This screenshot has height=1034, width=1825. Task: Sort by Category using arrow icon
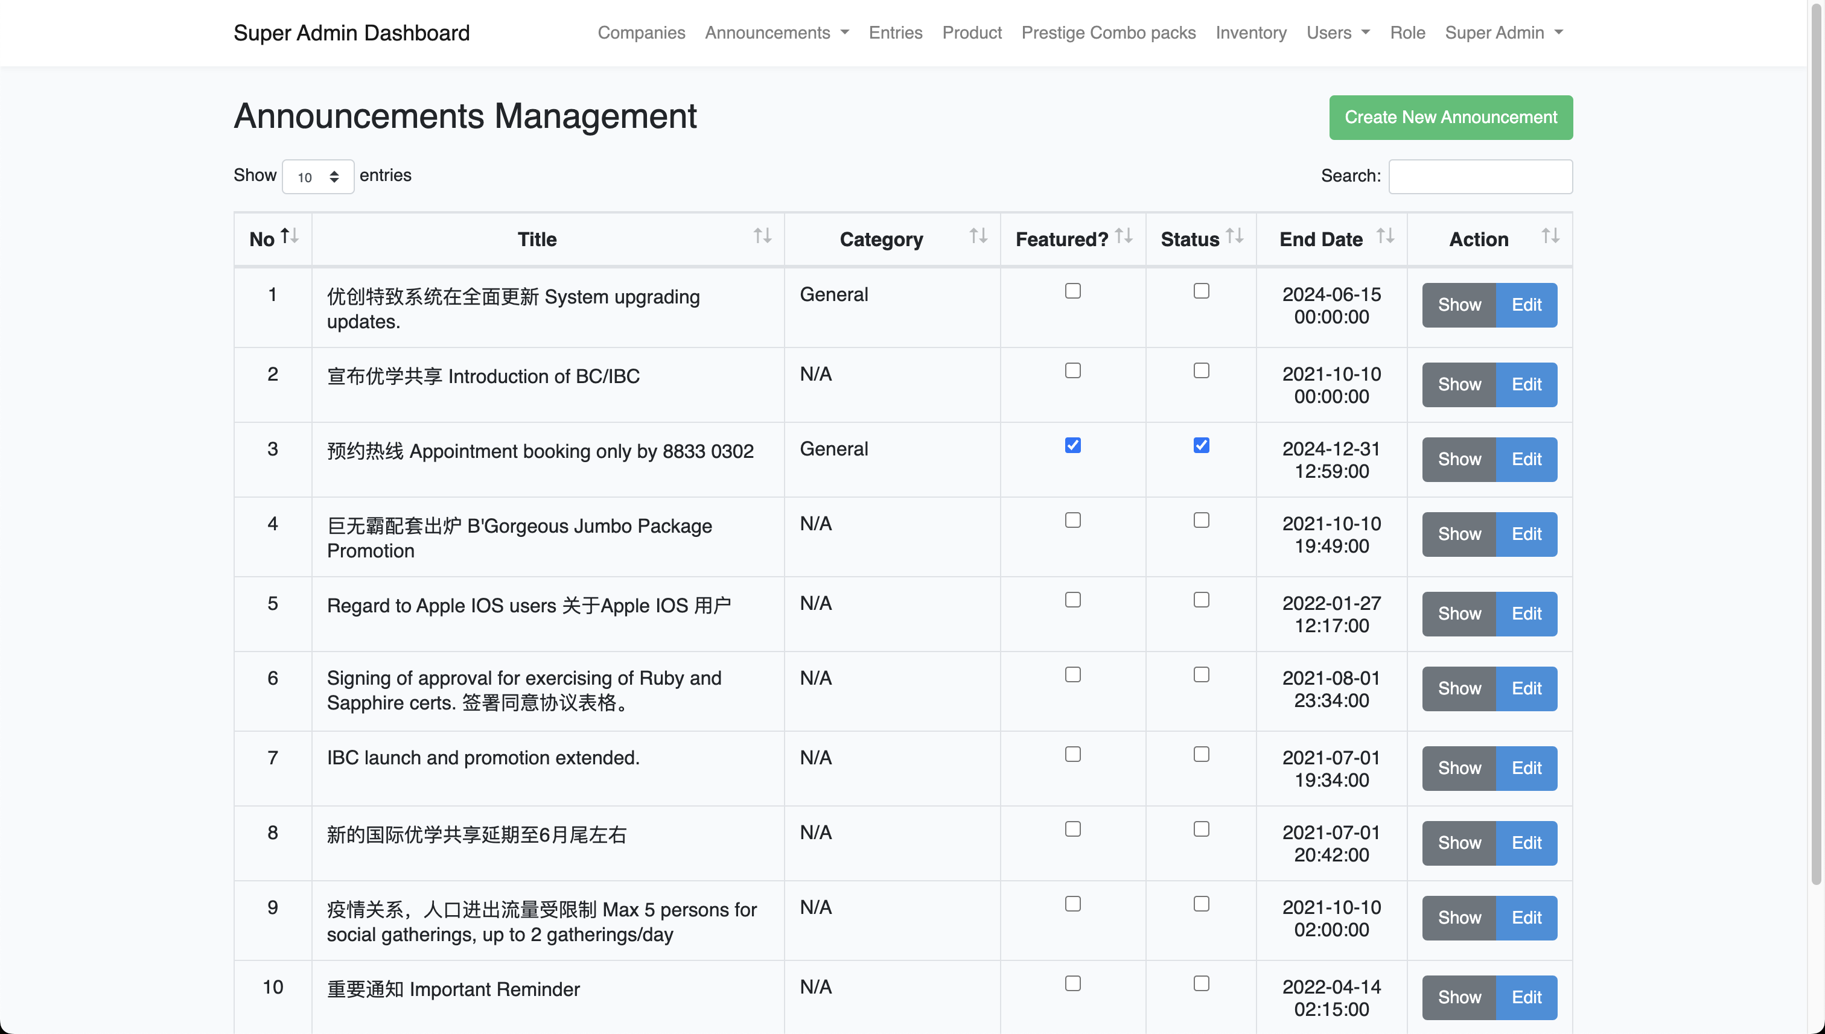pos(978,236)
